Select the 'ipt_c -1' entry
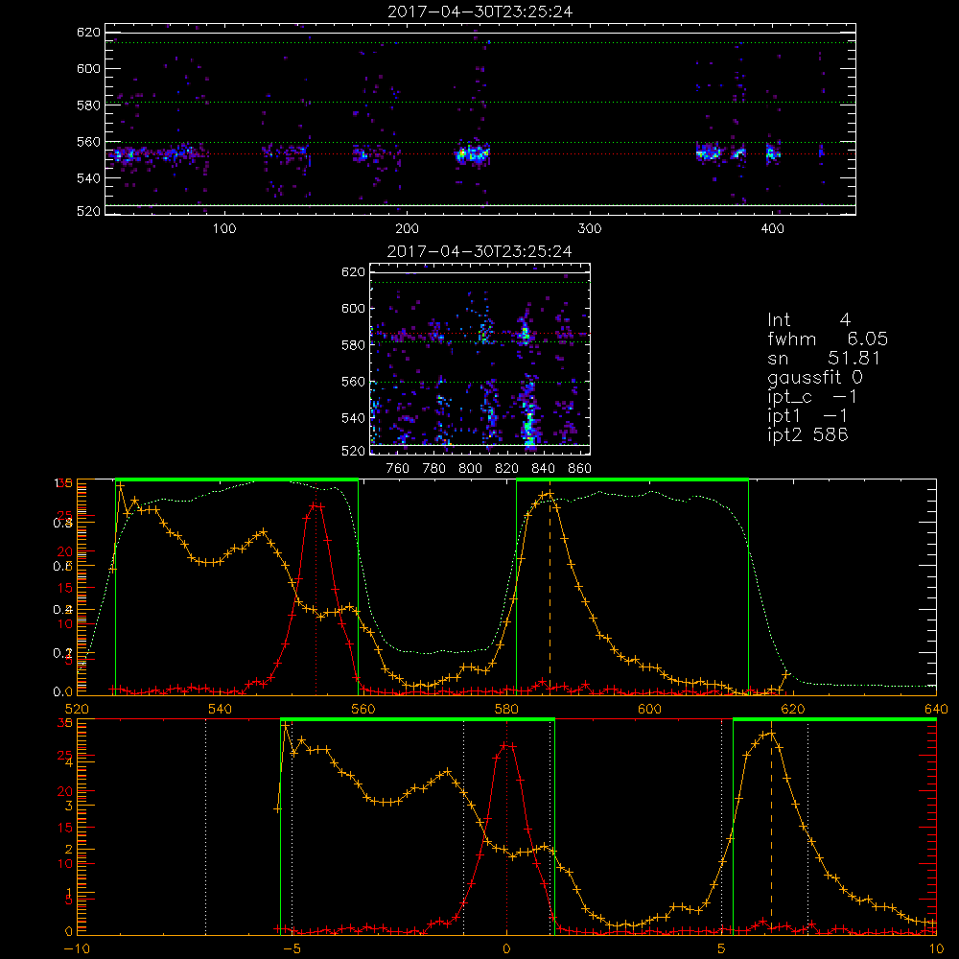 812,397
